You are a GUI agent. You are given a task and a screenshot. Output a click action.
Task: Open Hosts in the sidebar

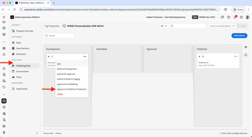pos(25,77)
